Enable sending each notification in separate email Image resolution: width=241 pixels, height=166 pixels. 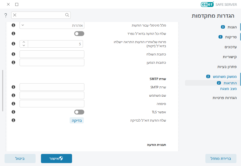pos(79,33)
